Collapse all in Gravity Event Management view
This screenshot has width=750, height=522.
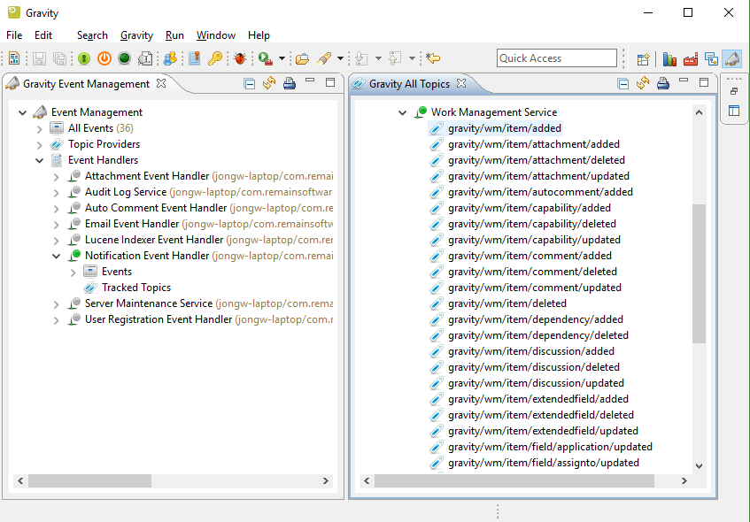click(250, 84)
